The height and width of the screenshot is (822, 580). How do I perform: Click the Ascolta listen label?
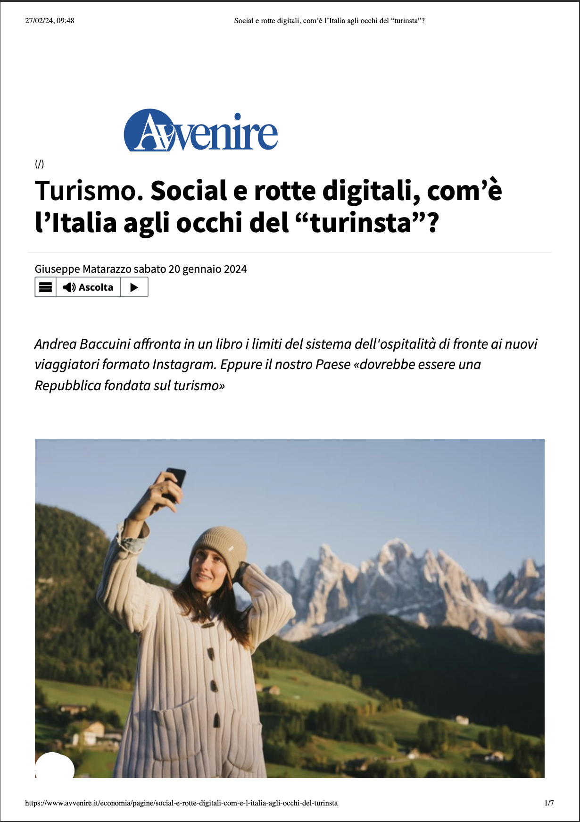coord(96,287)
